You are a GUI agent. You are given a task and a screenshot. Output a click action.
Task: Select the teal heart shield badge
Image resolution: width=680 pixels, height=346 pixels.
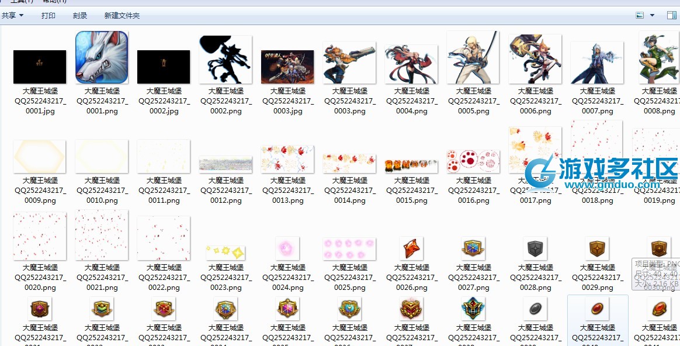[349, 309]
